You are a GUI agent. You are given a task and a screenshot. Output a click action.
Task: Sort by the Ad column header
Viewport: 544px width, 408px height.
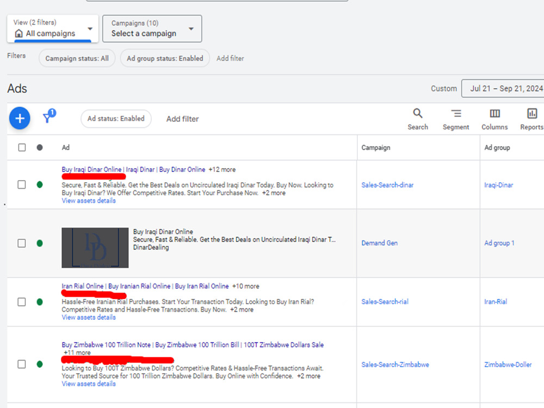pos(66,147)
